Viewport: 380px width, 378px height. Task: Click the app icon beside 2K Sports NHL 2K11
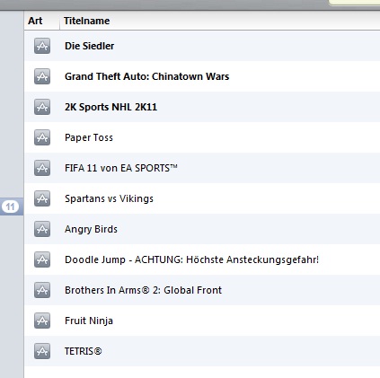[x=42, y=107]
